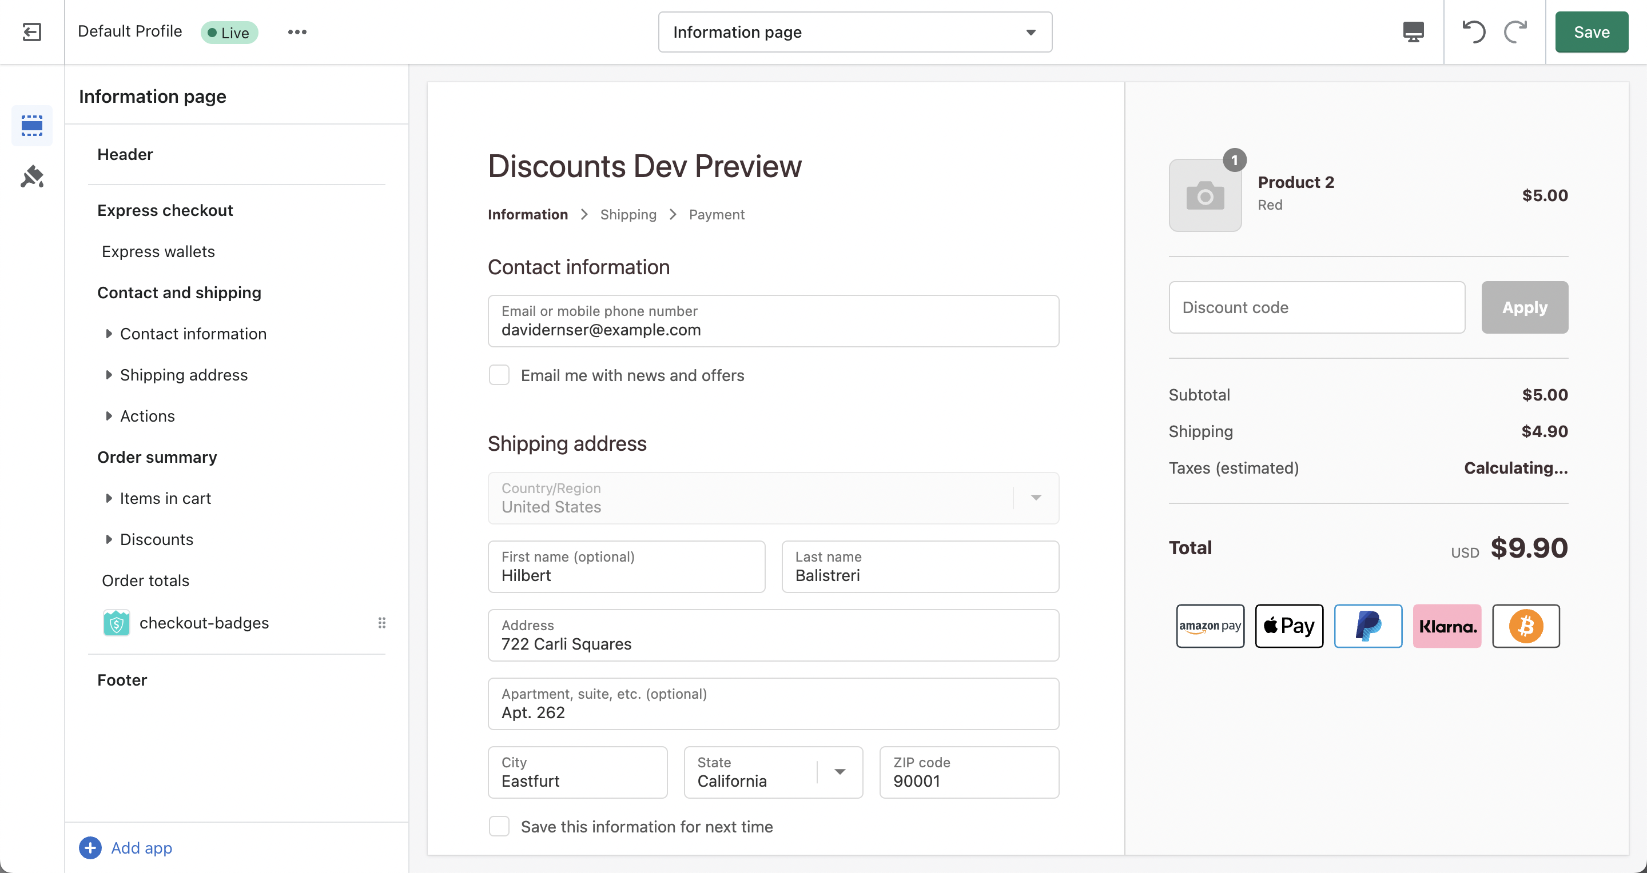
Task: Click the Apply discount button
Action: point(1524,307)
